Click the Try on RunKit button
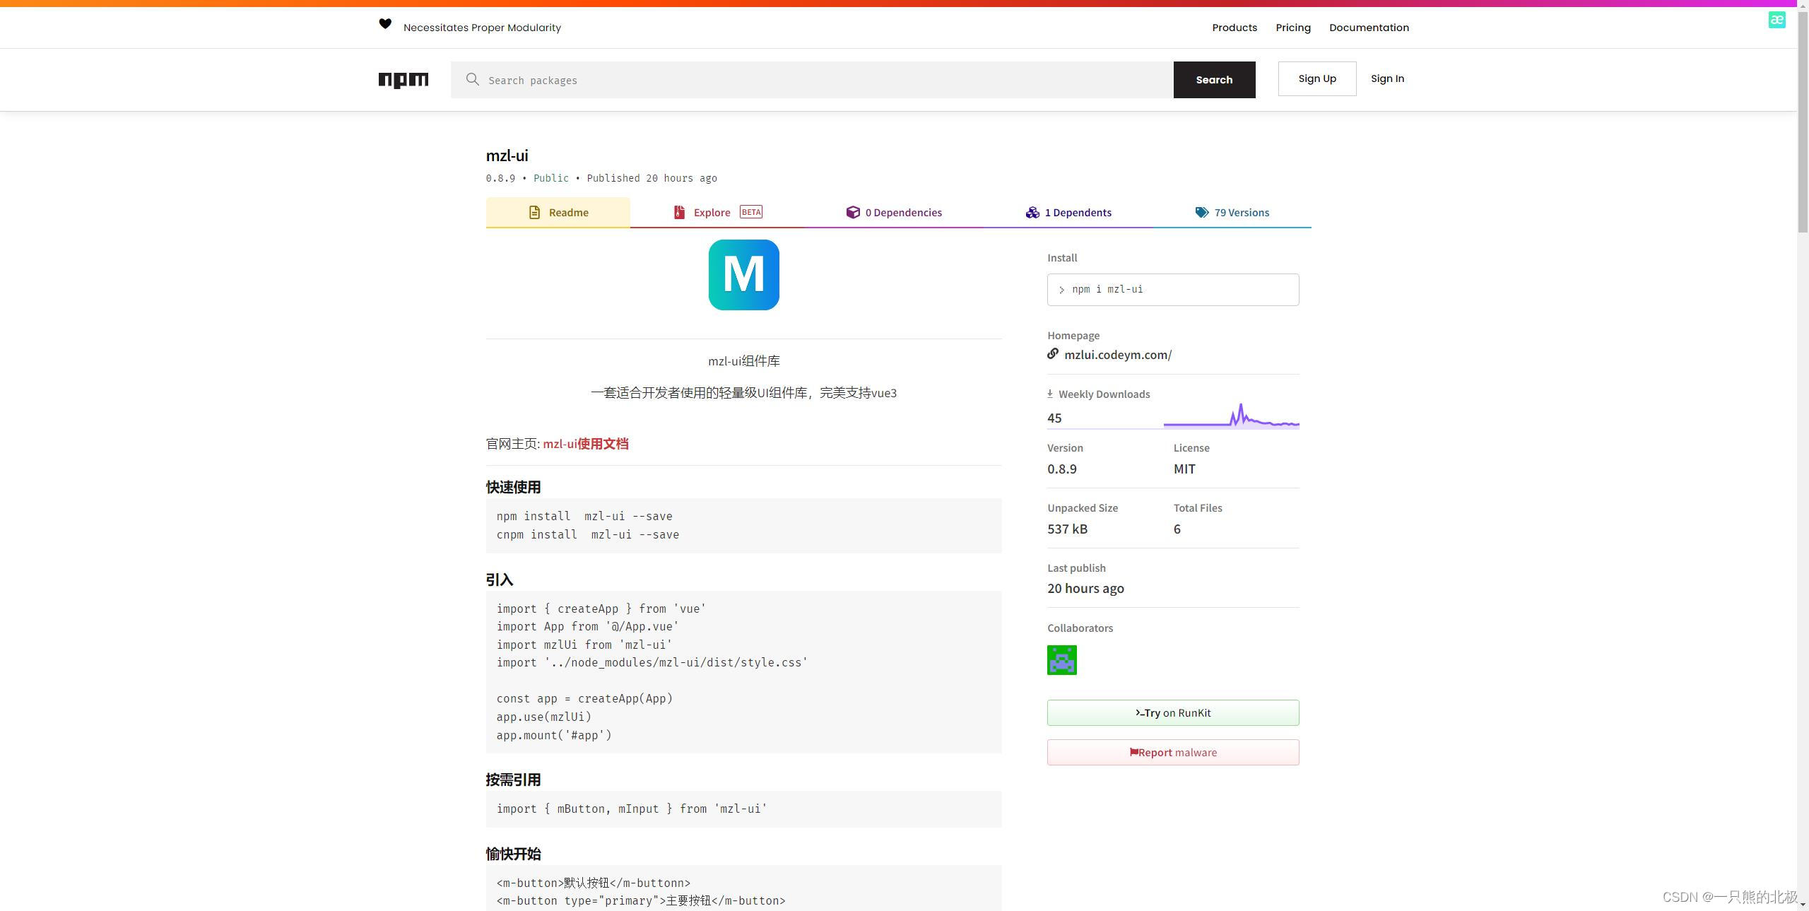This screenshot has height=911, width=1809. (1172, 712)
